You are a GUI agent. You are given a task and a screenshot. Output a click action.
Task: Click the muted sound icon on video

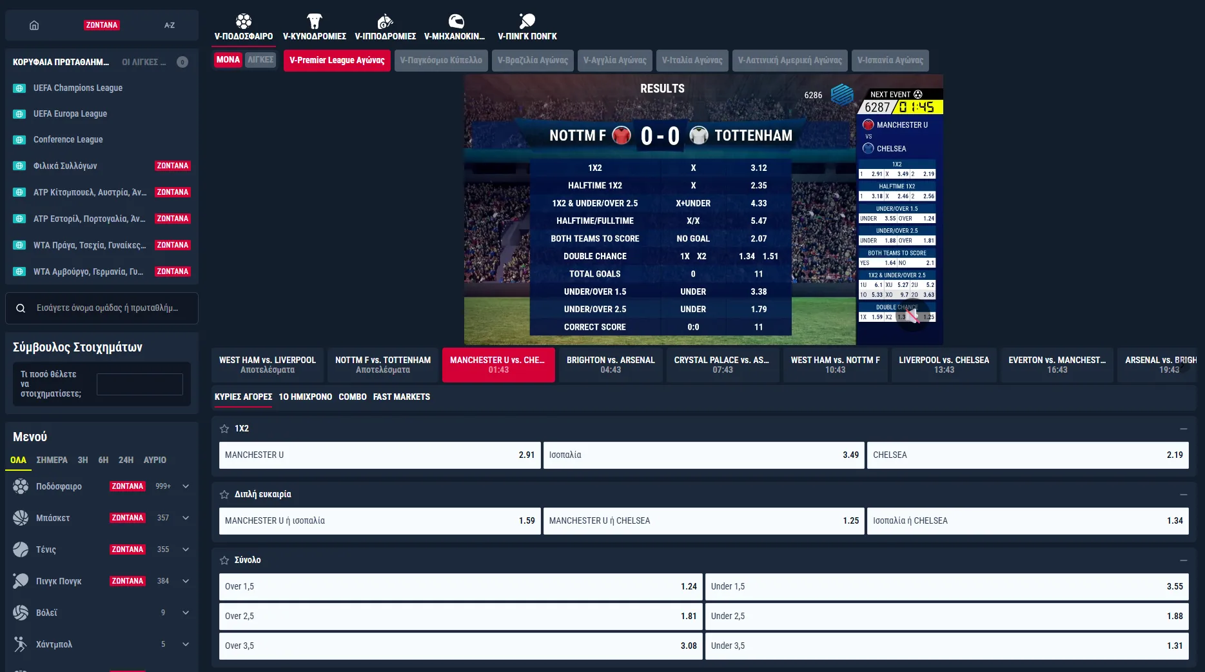pos(912,316)
